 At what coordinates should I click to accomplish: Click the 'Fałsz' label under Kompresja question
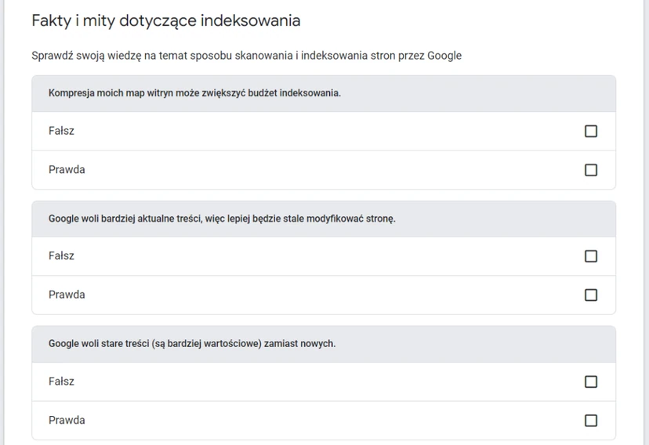click(x=61, y=131)
